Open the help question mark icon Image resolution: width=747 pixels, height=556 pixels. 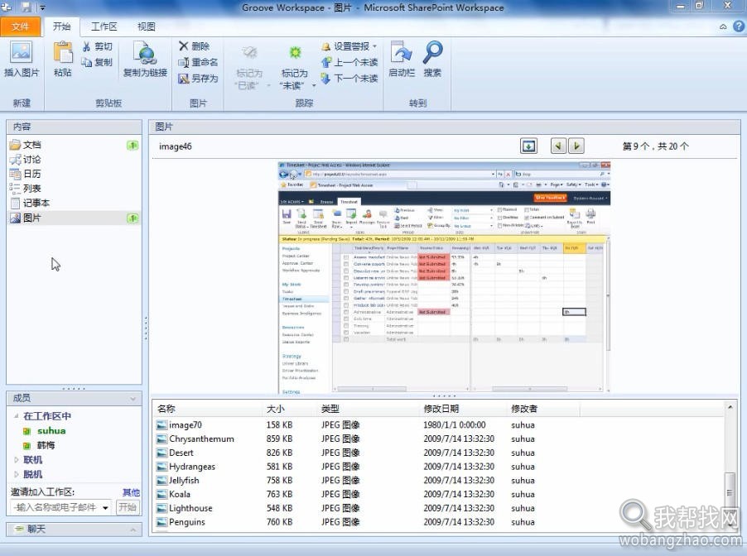click(x=739, y=26)
